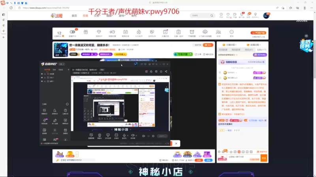The width and height of the screenshot is (316, 177).
Task: Expand the 游戏 dropdown in Douyu navigation
Action: click(122, 16)
